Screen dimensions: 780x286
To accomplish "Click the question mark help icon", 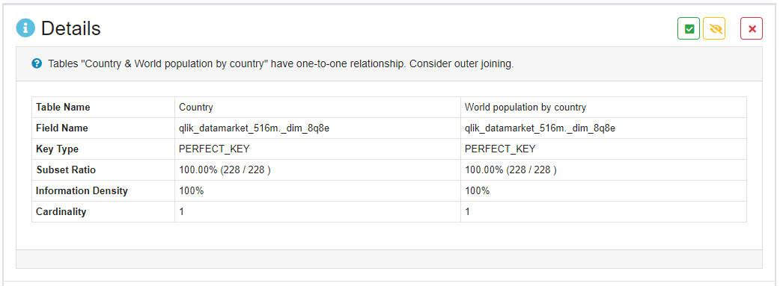I will point(37,63).
